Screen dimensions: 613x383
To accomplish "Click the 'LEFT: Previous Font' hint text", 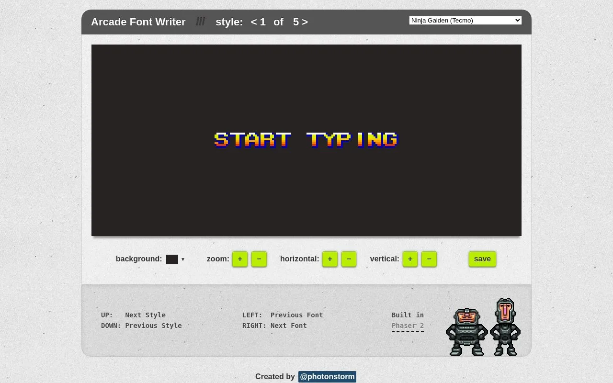I will [x=283, y=315].
